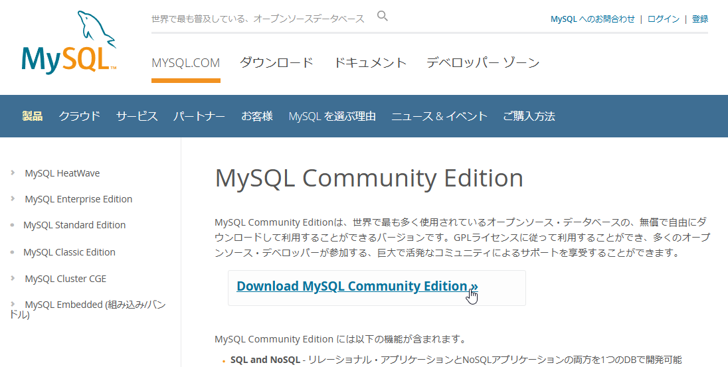Open MySQL Standard Edition sidebar link
Image resolution: width=728 pixels, height=367 pixels.
pos(74,225)
